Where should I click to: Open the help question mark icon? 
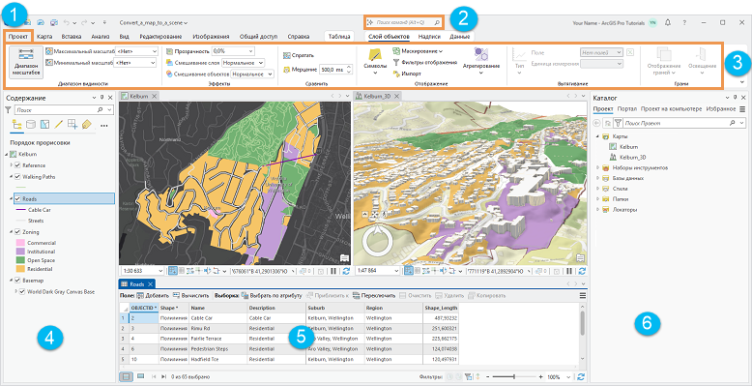coord(684,22)
